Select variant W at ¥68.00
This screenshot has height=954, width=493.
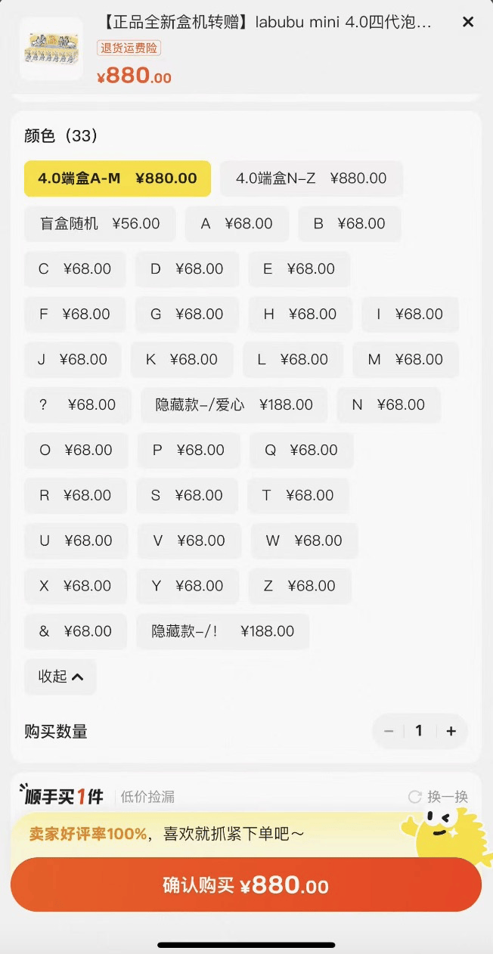coord(304,540)
